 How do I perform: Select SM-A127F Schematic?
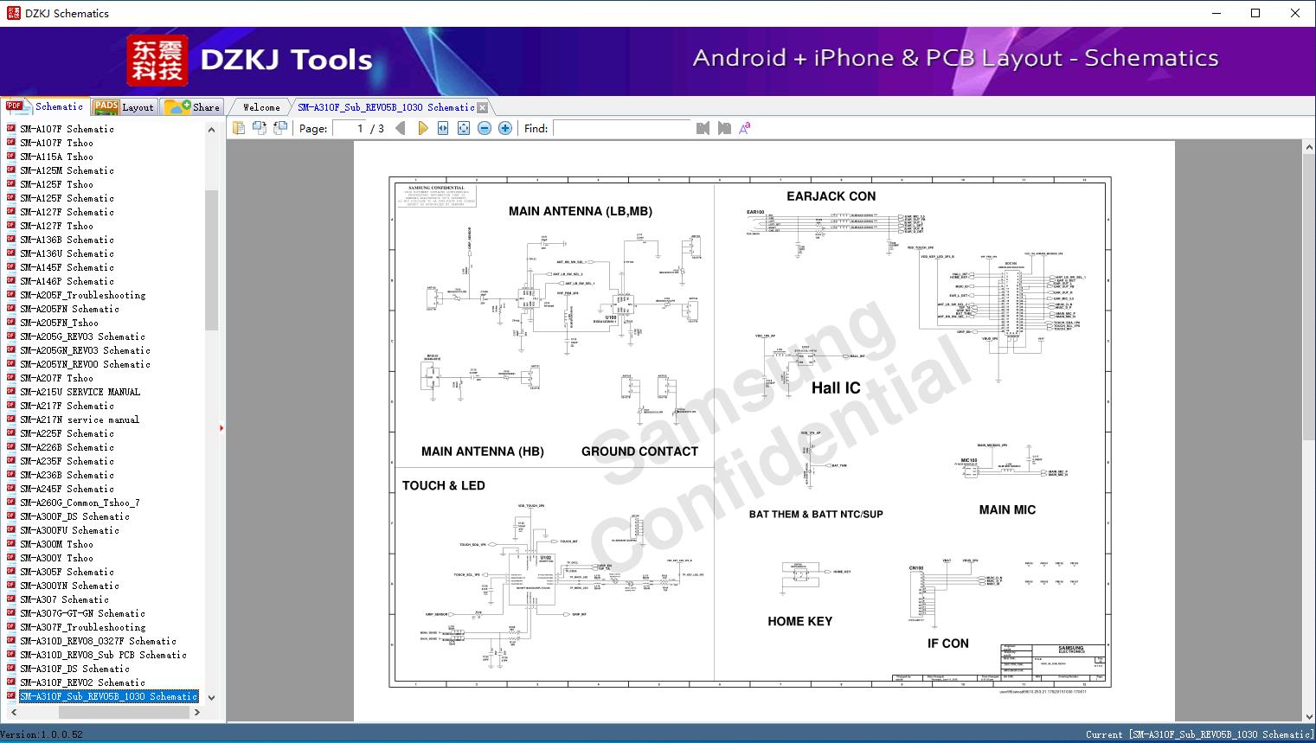pos(67,212)
